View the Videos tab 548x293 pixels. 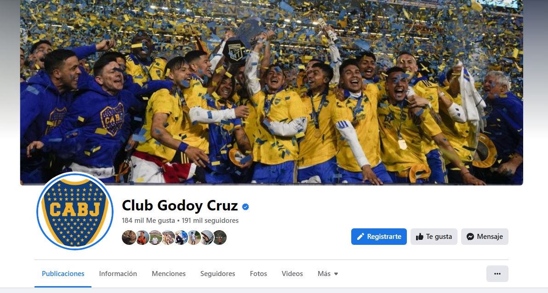coord(292,274)
